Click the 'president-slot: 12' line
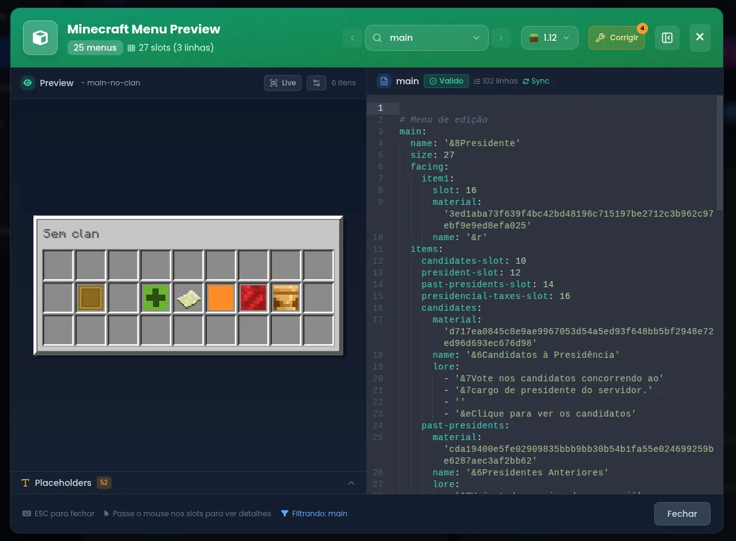Screen dimensions: 736x541 coord(471,273)
